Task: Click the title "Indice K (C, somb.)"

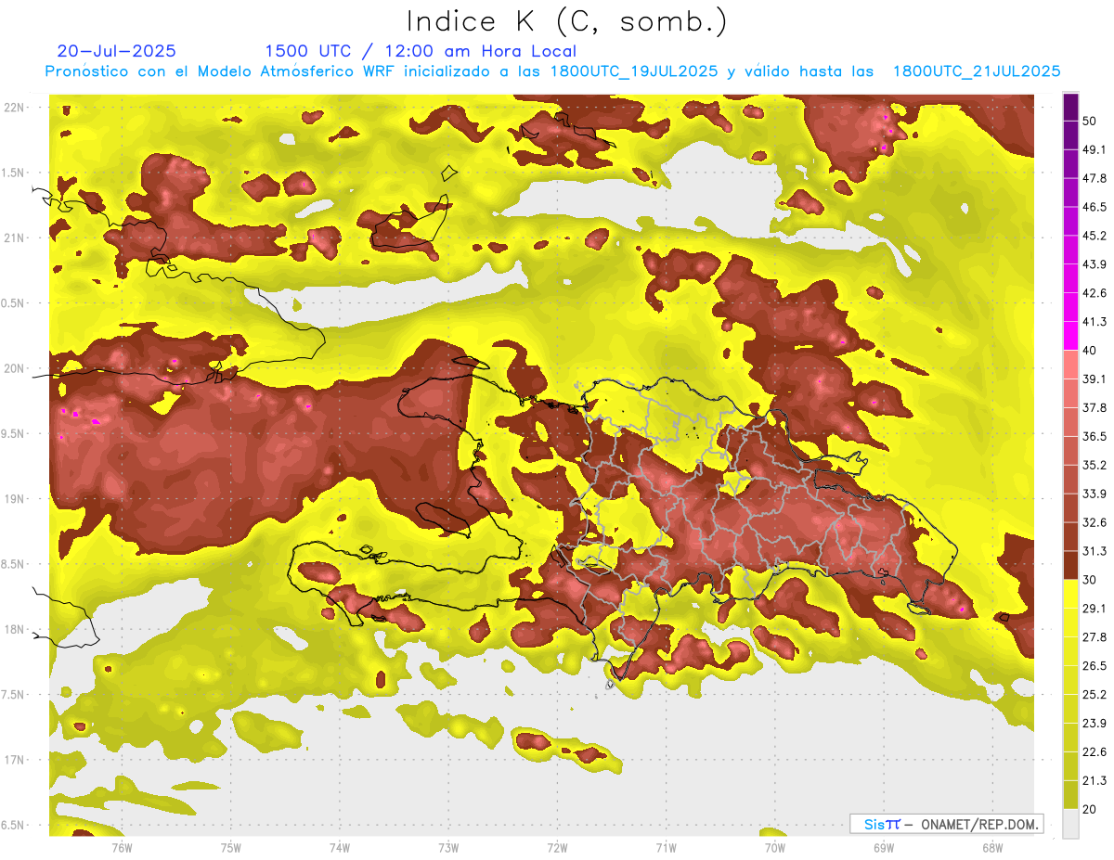Action: (x=566, y=21)
